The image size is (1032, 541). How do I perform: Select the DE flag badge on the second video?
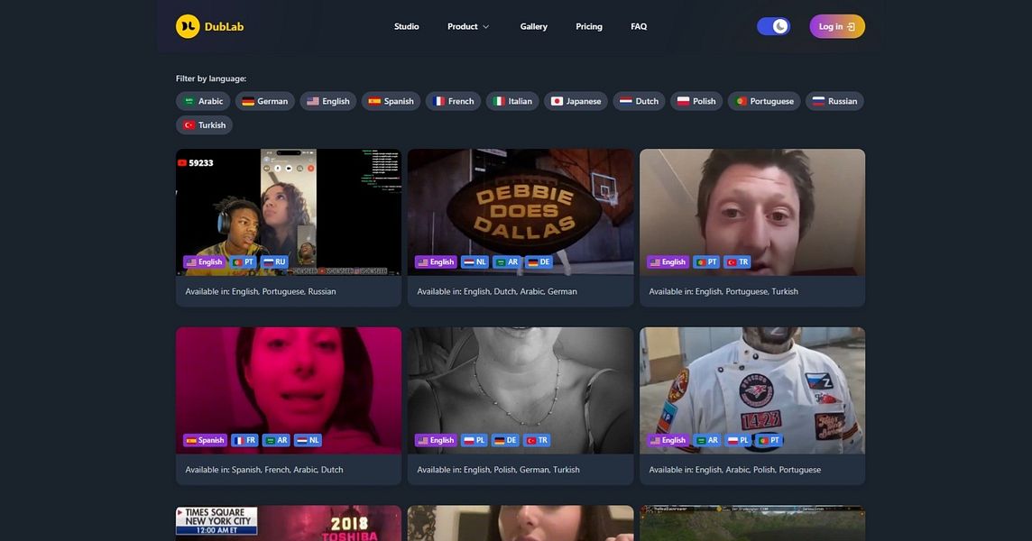[x=537, y=261]
